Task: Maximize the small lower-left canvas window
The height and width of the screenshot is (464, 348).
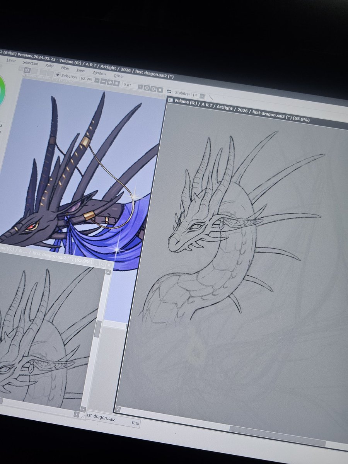Action: [102, 264]
